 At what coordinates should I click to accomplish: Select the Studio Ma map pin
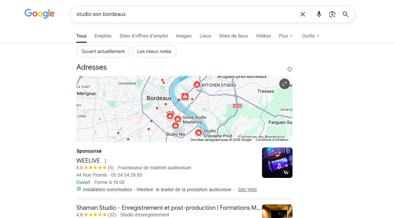[x=175, y=126]
